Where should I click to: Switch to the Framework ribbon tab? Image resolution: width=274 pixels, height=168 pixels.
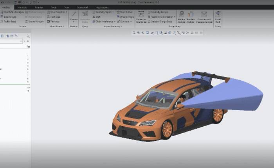click(x=83, y=7)
